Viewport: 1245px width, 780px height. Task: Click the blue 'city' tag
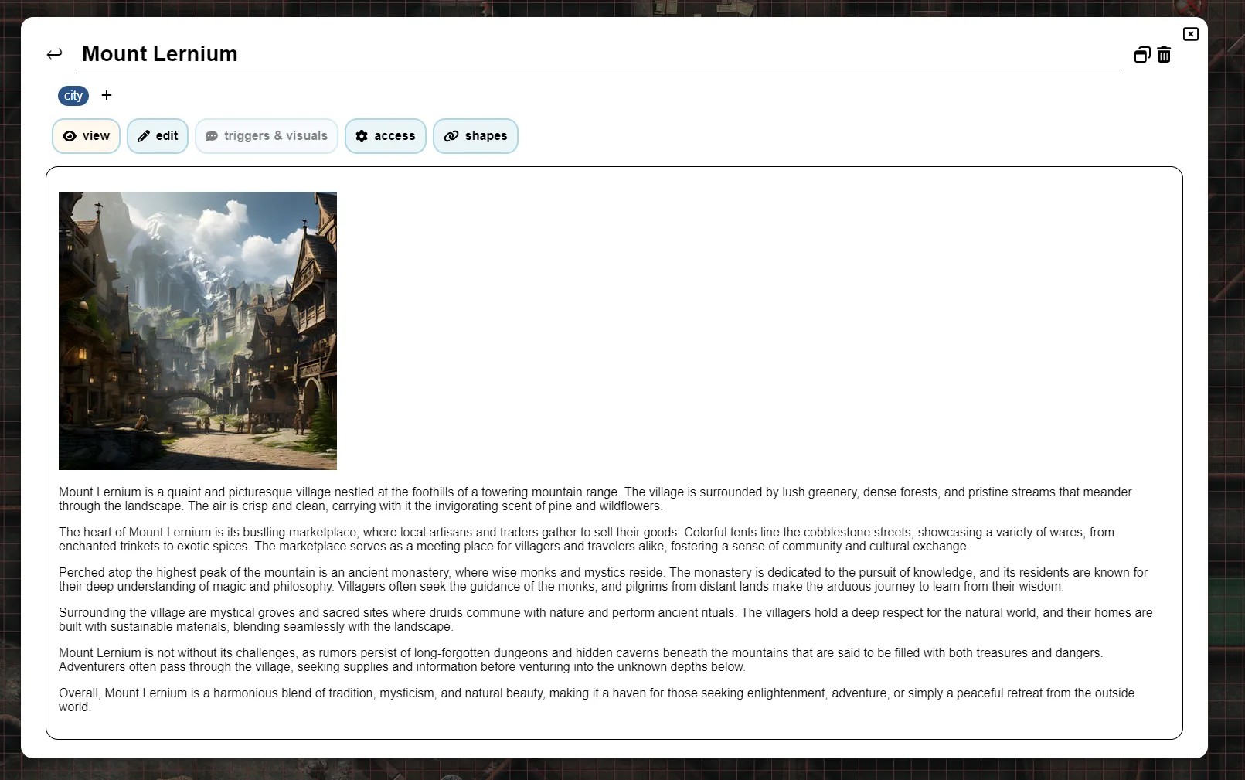tap(73, 96)
